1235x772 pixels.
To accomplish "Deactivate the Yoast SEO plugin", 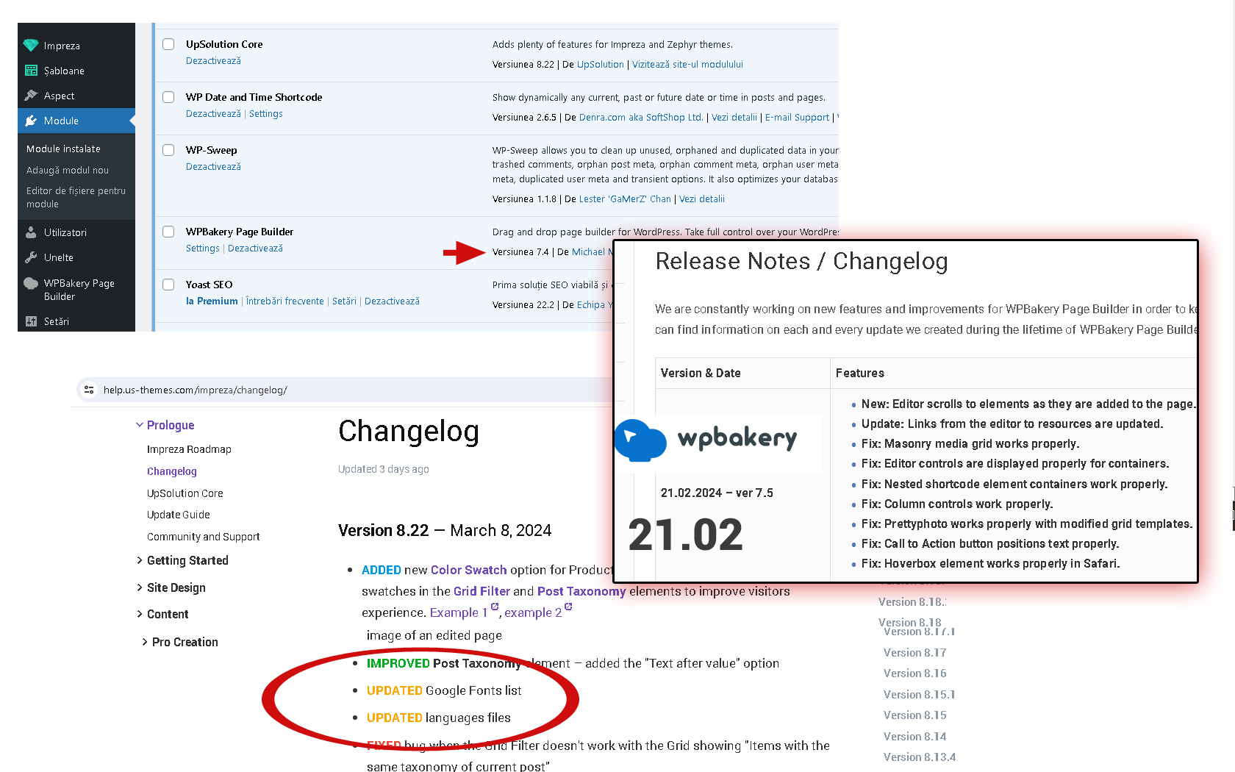I will click(x=392, y=301).
